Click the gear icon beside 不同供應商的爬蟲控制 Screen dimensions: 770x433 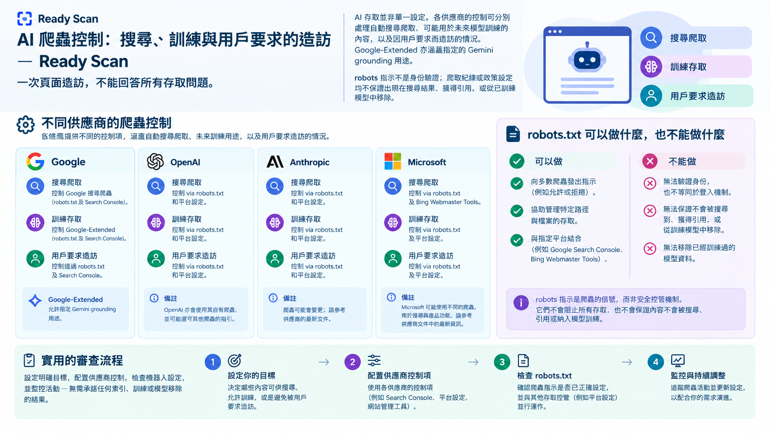coord(26,125)
